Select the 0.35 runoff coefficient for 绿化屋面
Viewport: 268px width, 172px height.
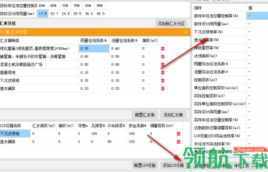click(x=94, y=49)
